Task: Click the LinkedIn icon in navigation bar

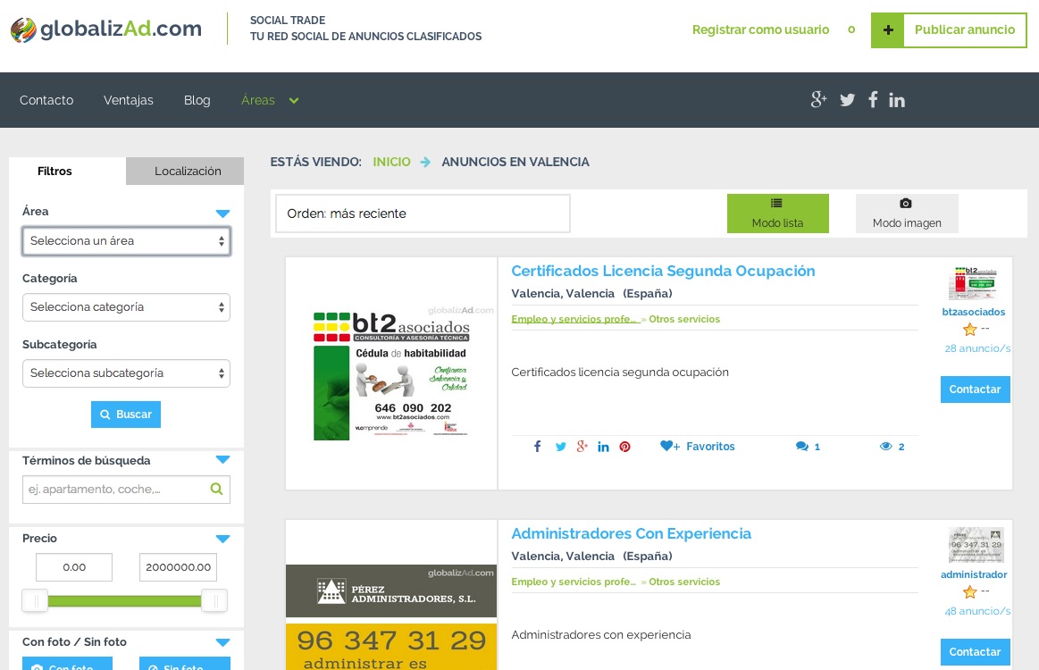Action: coord(897,100)
